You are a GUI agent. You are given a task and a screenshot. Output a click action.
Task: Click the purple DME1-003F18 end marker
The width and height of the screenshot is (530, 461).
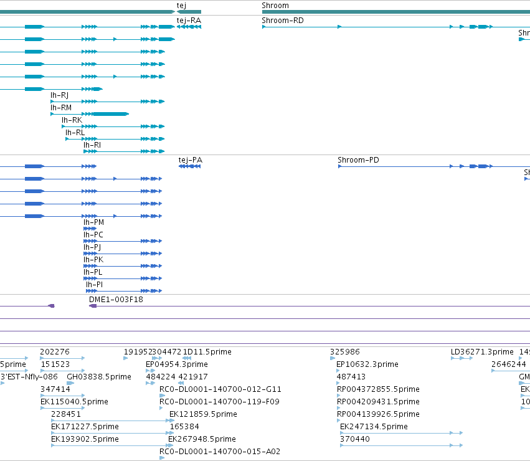click(93, 306)
